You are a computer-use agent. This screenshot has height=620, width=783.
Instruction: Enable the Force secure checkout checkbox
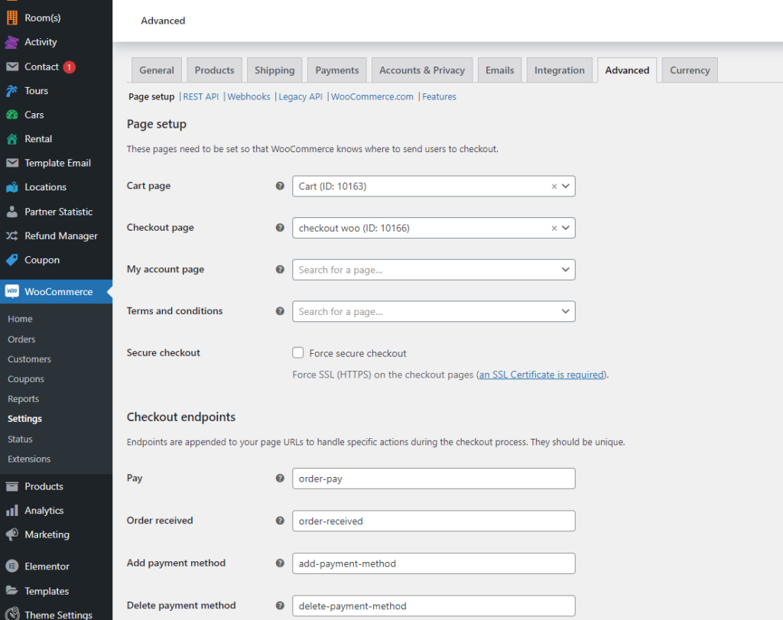click(x=298, y=353)
